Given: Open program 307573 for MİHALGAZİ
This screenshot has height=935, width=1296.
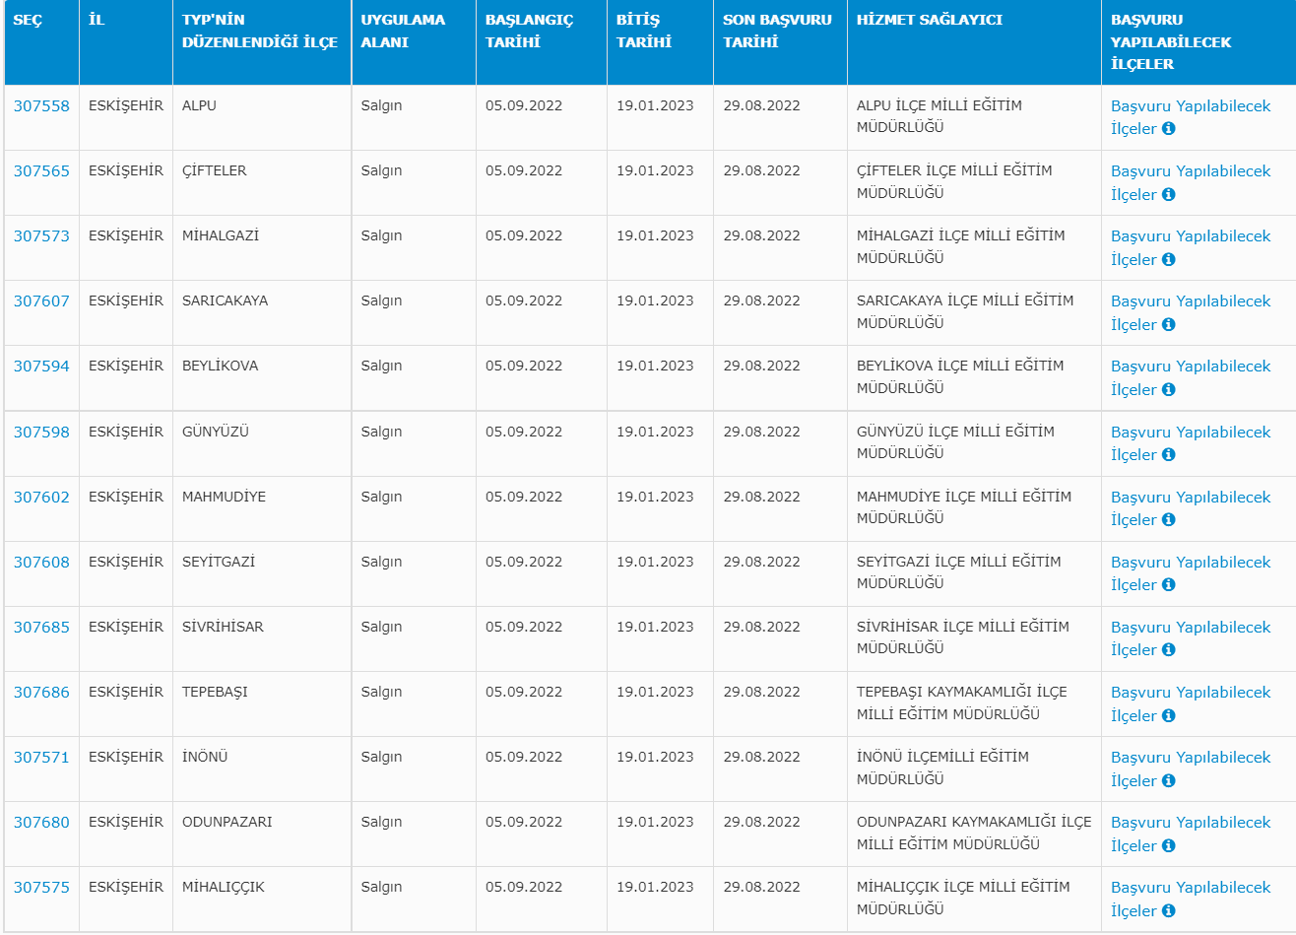Looking at the screenshot, I should click(x=41, y=236).
